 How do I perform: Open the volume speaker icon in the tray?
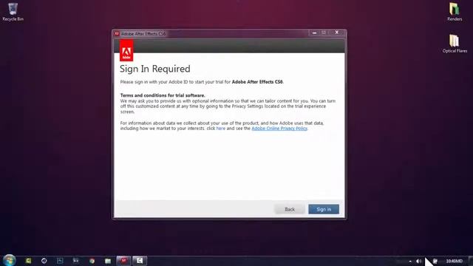pos(419,261)
